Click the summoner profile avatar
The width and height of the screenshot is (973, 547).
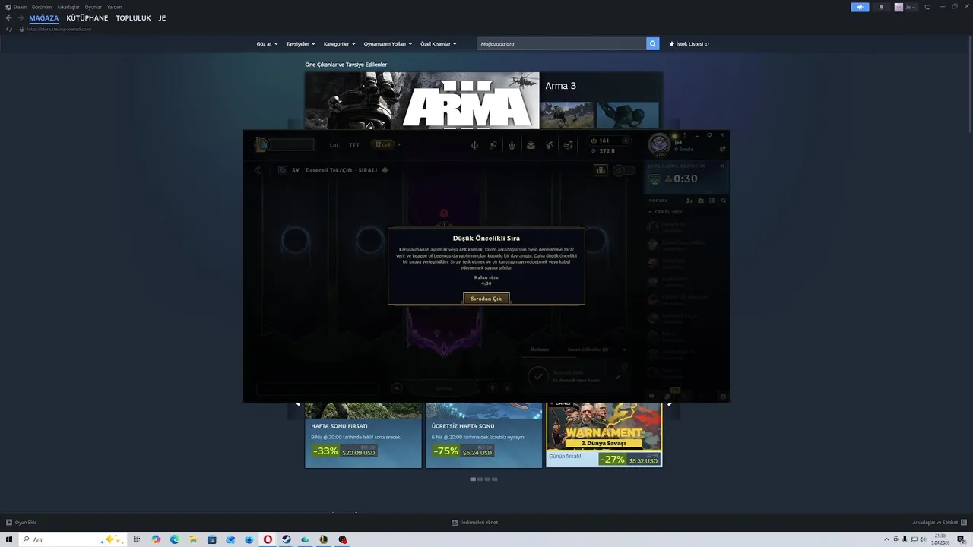[659, 144]
